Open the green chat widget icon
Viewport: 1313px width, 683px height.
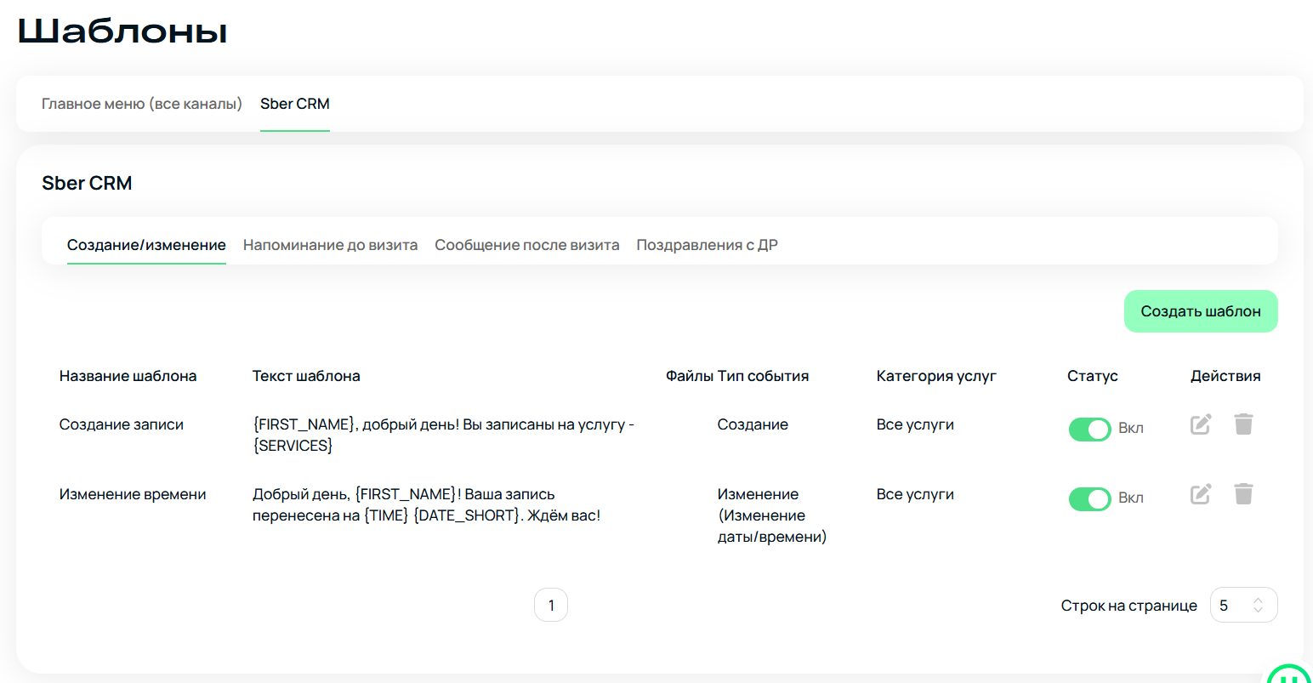[1289, 674]
